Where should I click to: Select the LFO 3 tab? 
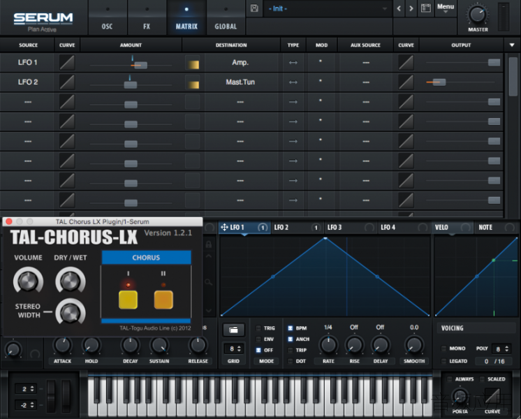point(351,227)
